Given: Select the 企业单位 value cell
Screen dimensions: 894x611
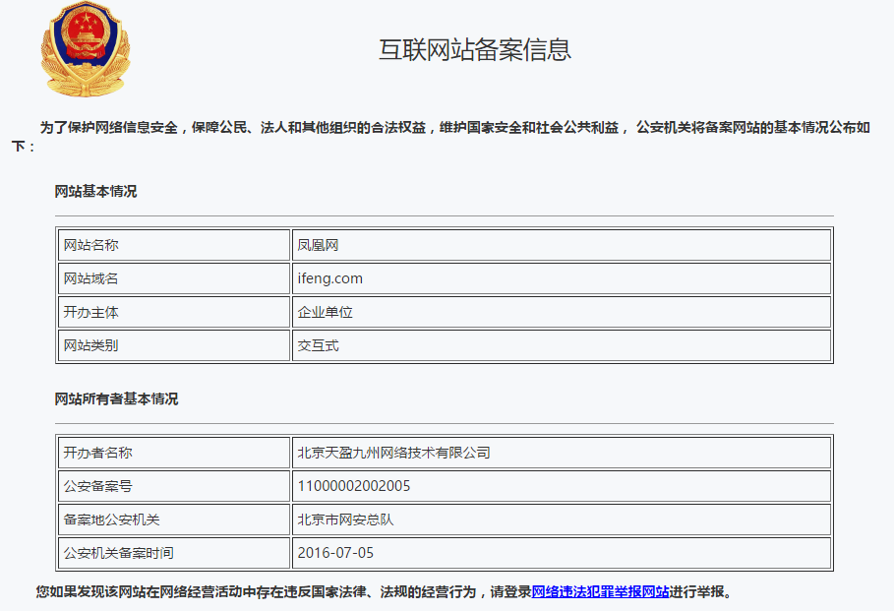Looking at the screenshot, I should (561, 312).
